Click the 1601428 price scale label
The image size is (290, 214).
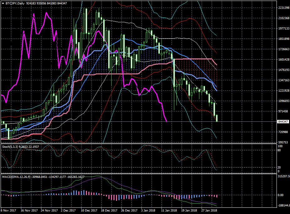click(283, 60)
